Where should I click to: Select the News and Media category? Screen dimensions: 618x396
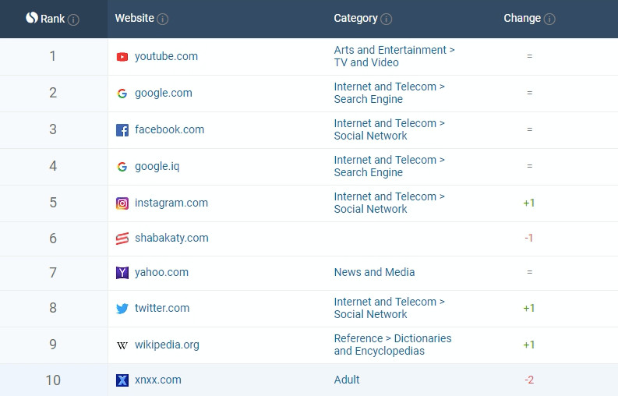(374, 273)
